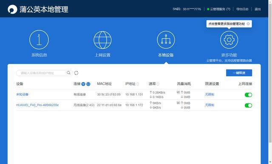Open the 更多功能 gear icon
This screenshot has width=272, height=164.
[229, 40]
